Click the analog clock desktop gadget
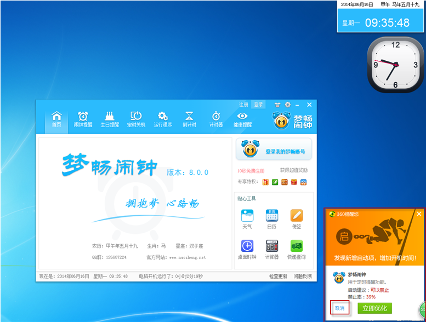The height and width of the screenshot is (322, 426). point(396,65)
